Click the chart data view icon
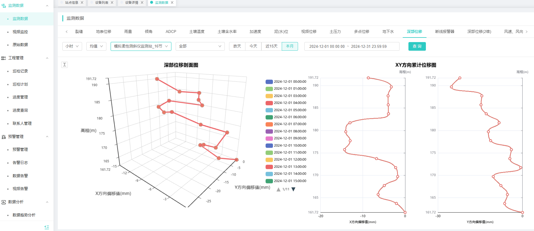 [x=65, y=65]
